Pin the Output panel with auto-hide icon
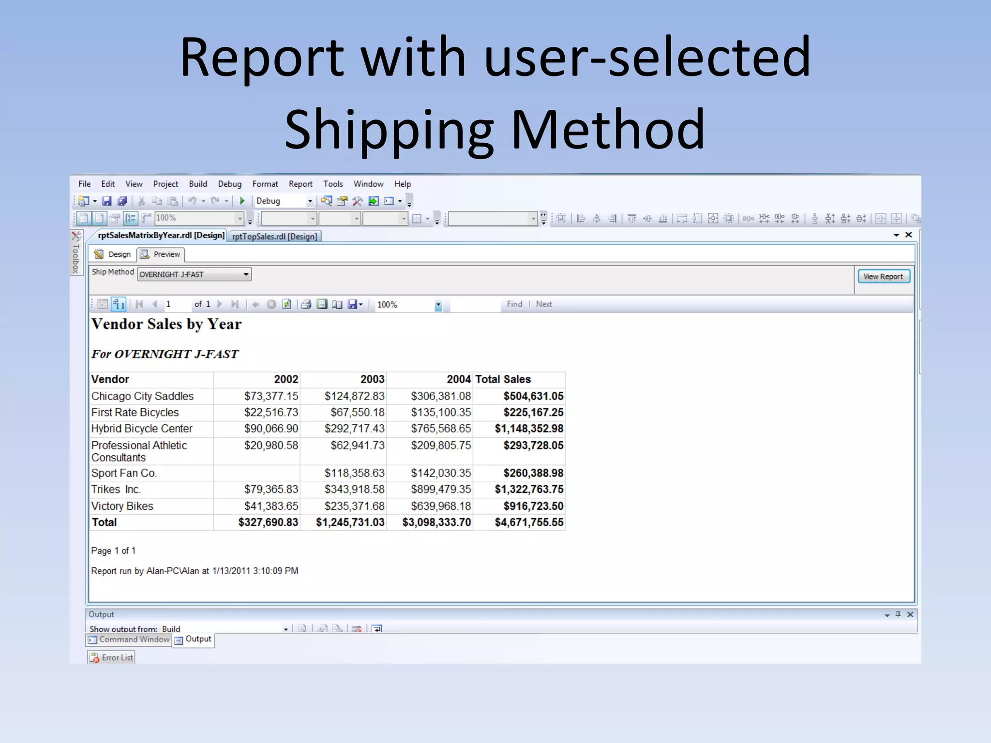Screen dimensions: 991x743 click(x=898, y=614)
